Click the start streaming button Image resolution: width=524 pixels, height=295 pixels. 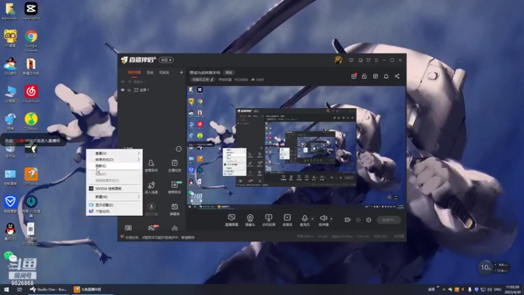pyautogui.click(x=388, y=220)
